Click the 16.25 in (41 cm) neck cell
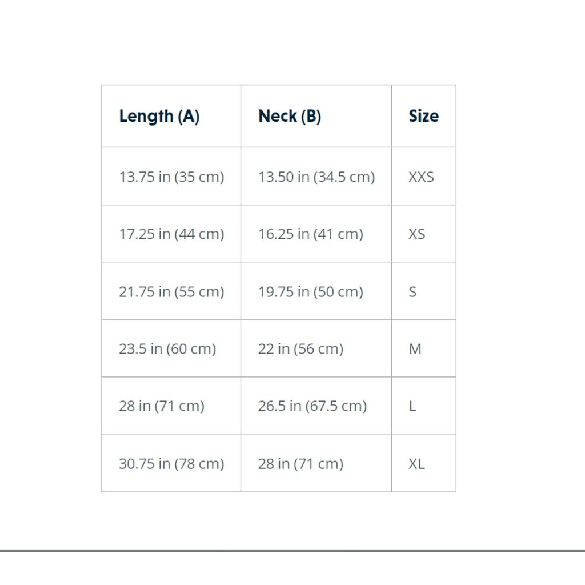This screenshot has height=585, width=585. [x=311, y=234]
